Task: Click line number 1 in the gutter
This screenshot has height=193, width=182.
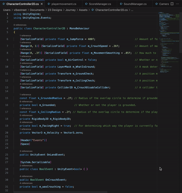Action: tap(7, 14)
